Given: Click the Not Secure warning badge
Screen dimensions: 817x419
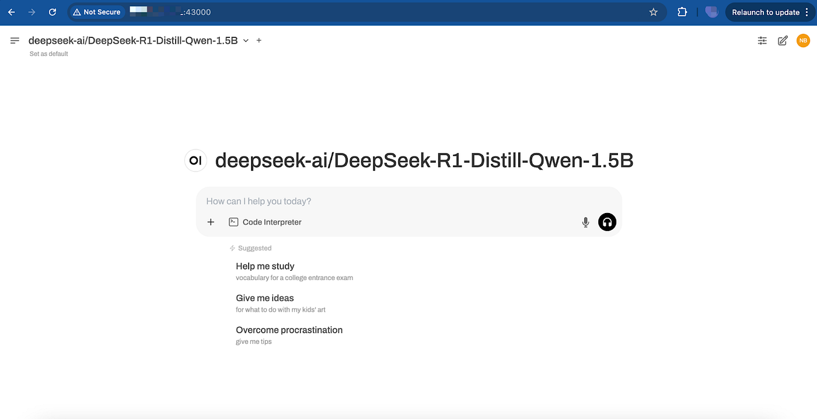Looking at the screenshot, I should click(97, 12).
